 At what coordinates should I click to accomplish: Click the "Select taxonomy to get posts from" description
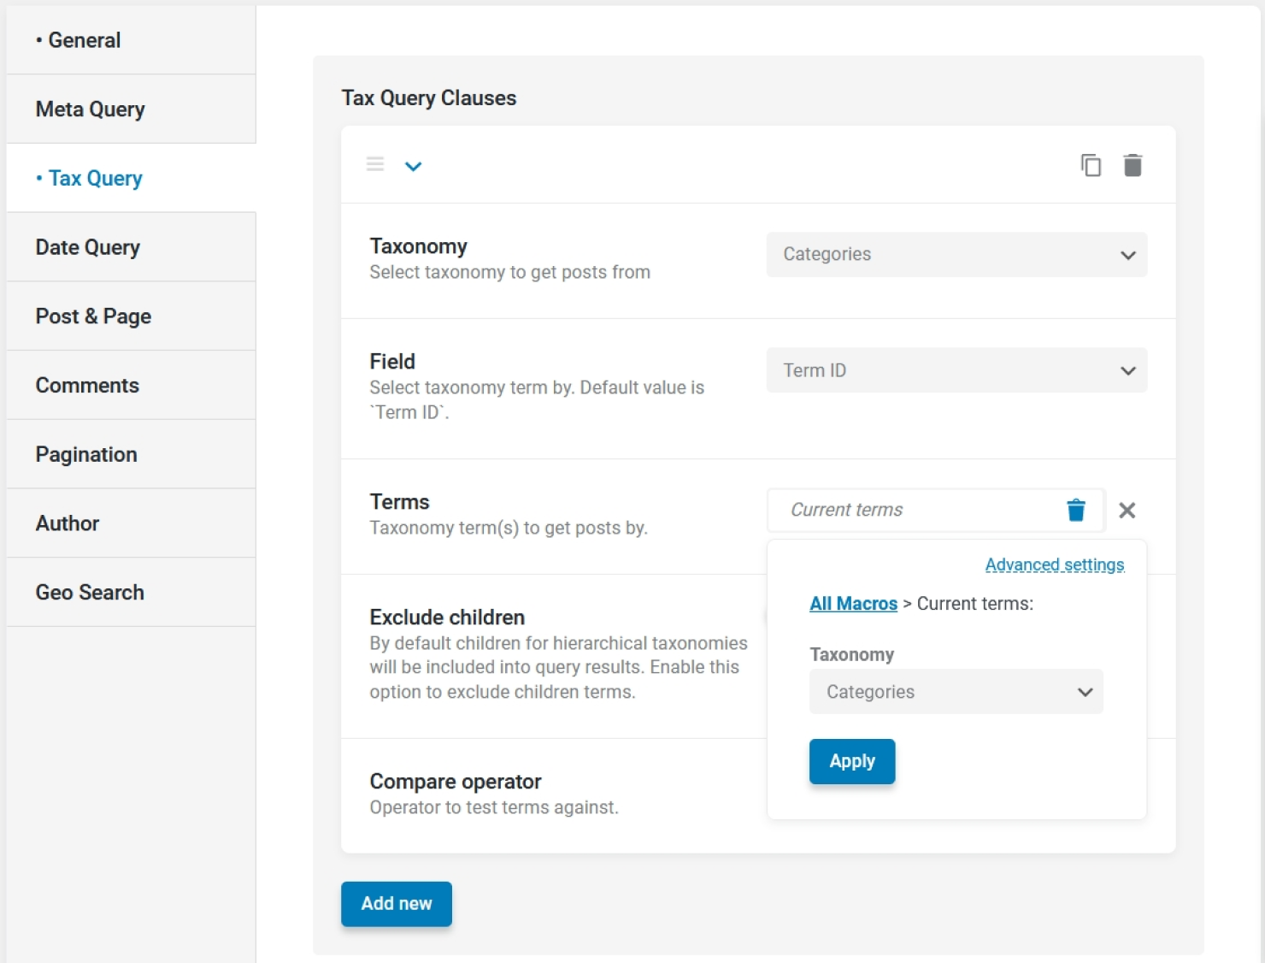(509, 272)
